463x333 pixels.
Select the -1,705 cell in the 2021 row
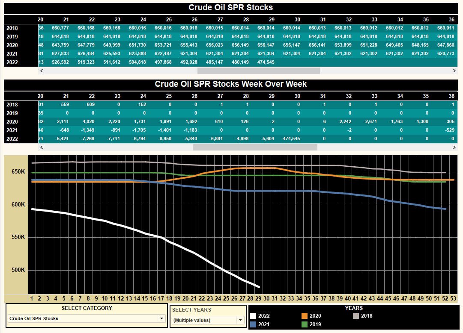(x=139, y=130)
